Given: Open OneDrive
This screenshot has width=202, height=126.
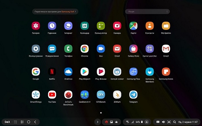Looking at the screenshot, I should 68,72.
